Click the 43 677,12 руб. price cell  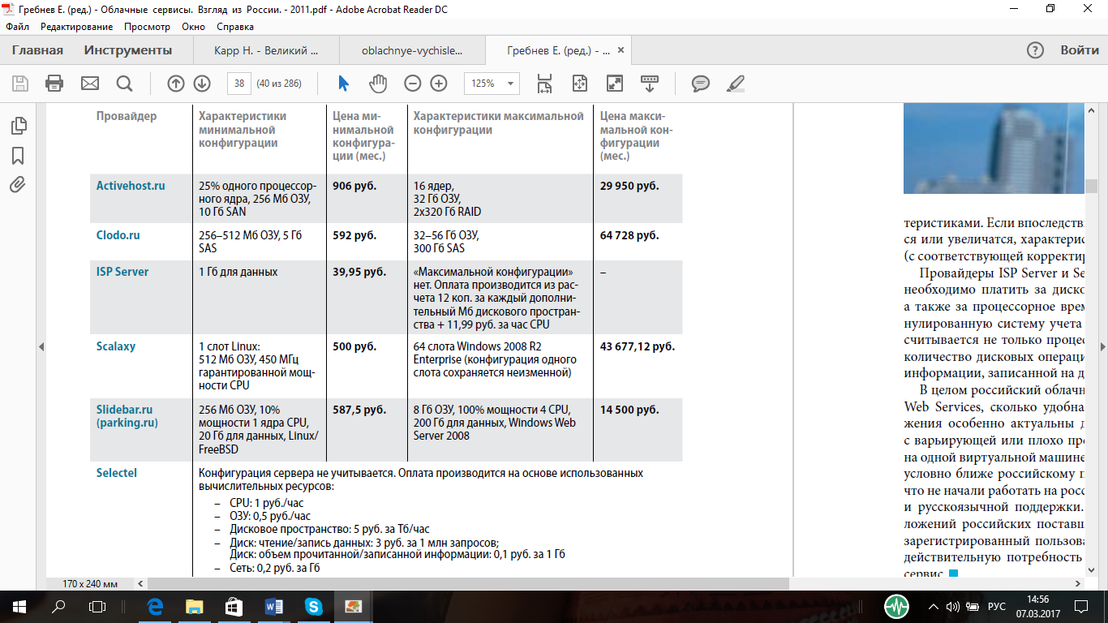pyautogui.click(x=638, y=346)
